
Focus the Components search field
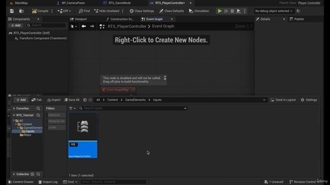click(x=46, y=25)
